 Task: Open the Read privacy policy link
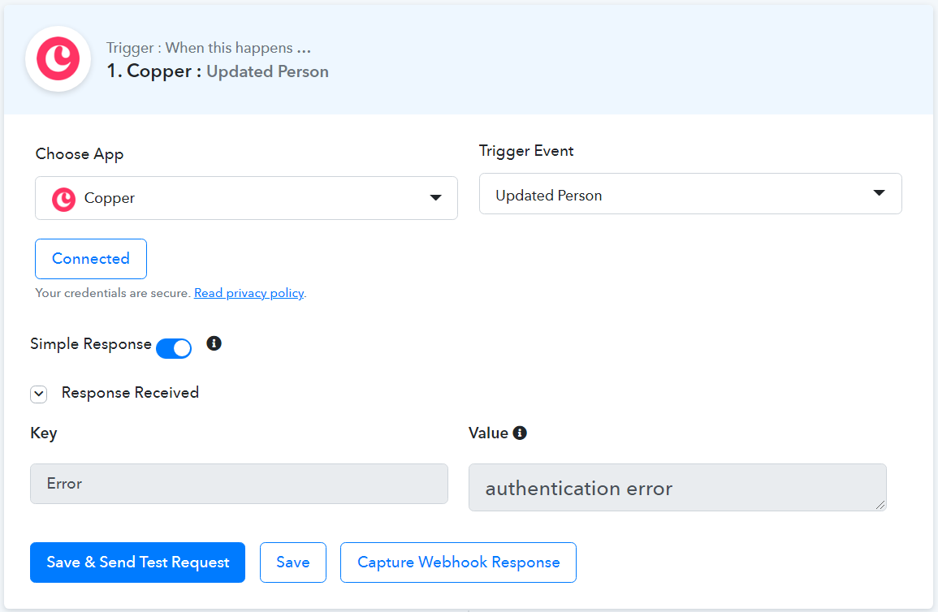[249, 293]
